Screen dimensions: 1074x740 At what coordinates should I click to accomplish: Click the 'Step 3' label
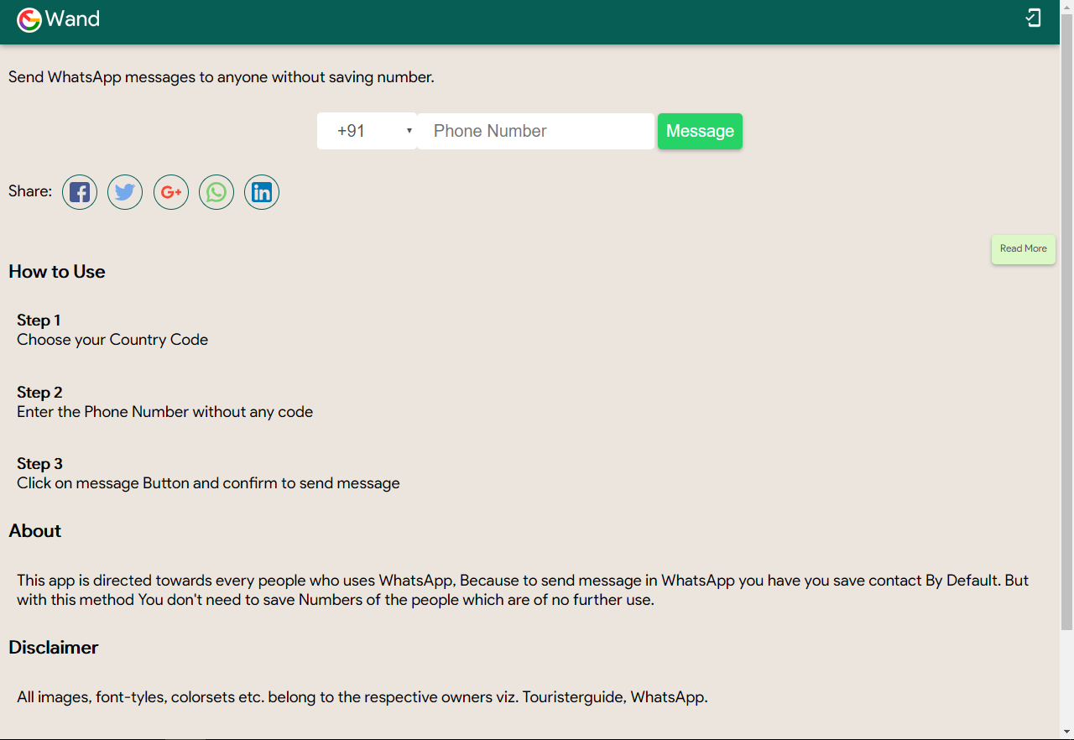[39, 464]
